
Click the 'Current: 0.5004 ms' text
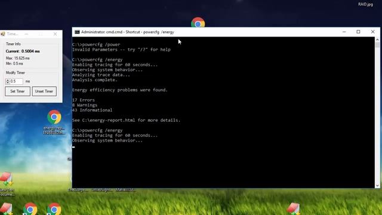[23, 51]
